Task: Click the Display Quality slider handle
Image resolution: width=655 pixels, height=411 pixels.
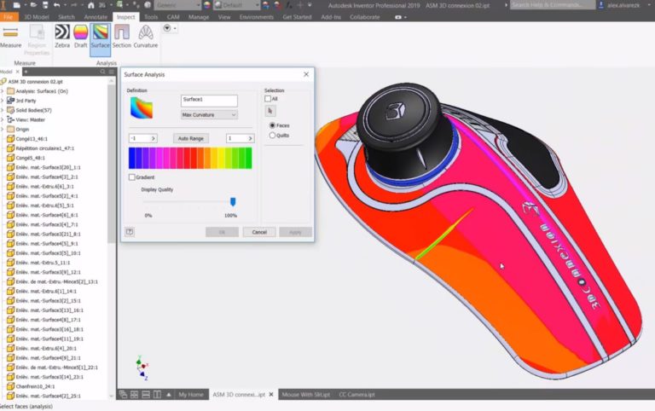Action: tap(233, 202)
